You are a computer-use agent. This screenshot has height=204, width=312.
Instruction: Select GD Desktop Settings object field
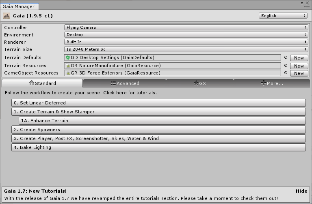click(x=173, y=57)
